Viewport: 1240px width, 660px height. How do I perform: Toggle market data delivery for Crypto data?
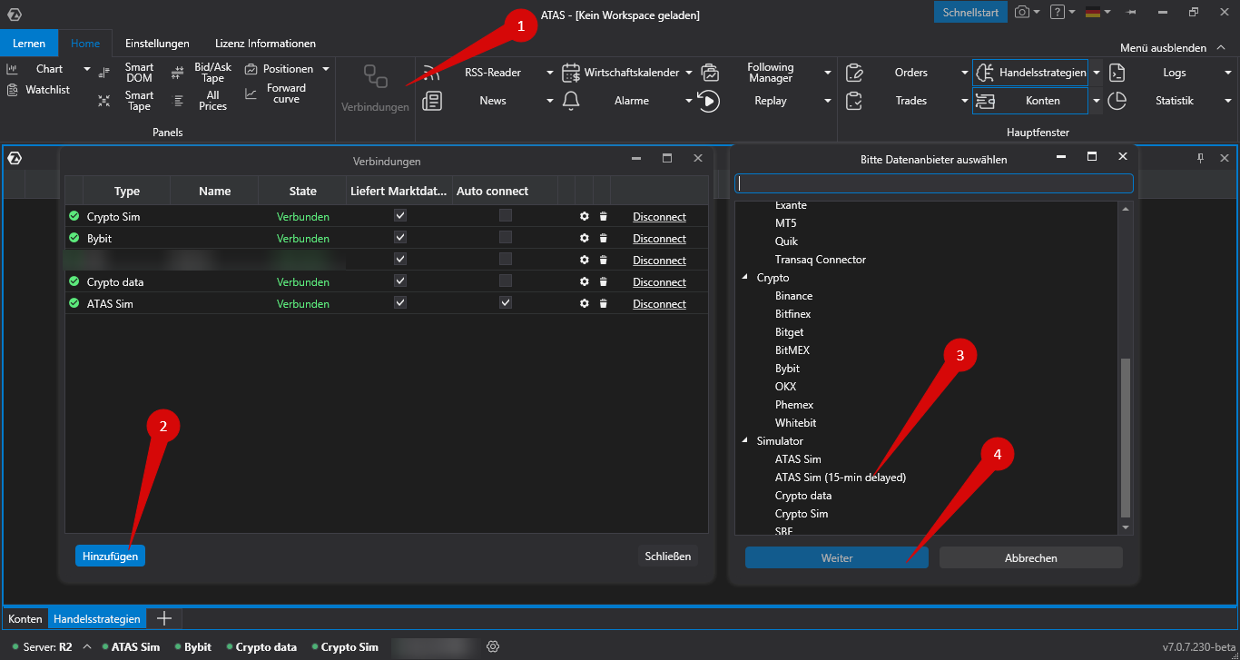coord(400,281)
